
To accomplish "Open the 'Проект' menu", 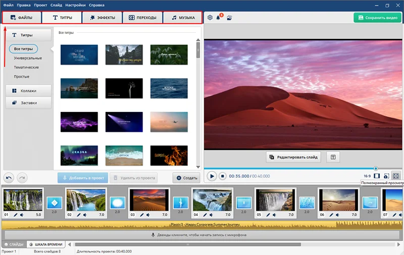I will (x=40, y=5).
